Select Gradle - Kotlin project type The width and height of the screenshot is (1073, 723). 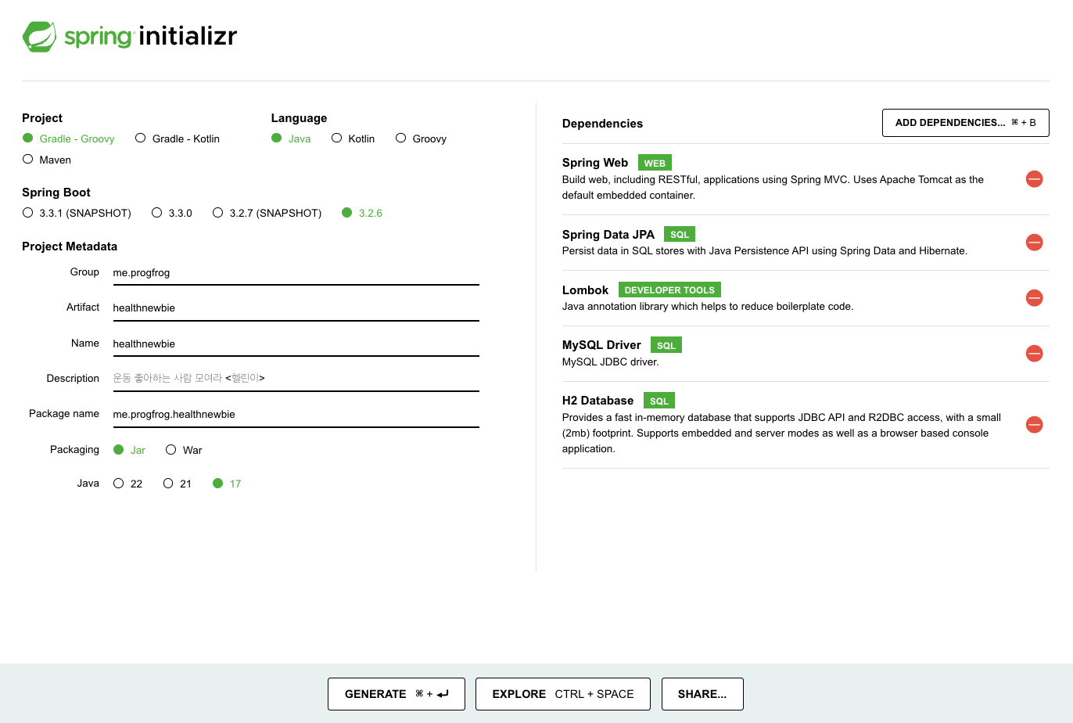point(178,138)
